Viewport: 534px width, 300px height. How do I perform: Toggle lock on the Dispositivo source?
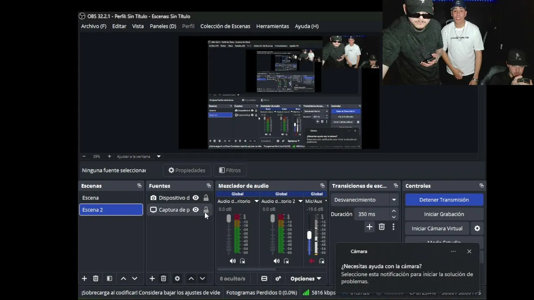tap(206, 197)
